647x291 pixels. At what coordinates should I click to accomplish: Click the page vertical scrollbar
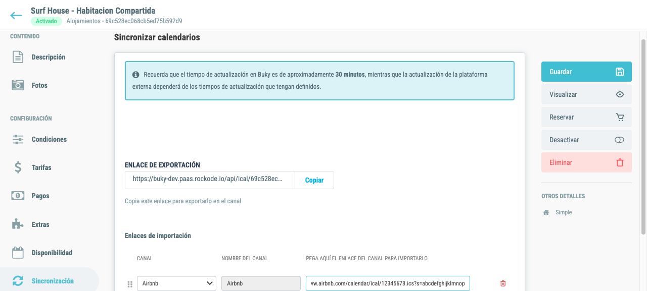click(x=643, y=136)
